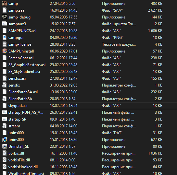The image size is (177, 175).
Task: Click the samp.saa file entry
Action: click(16, 10)
